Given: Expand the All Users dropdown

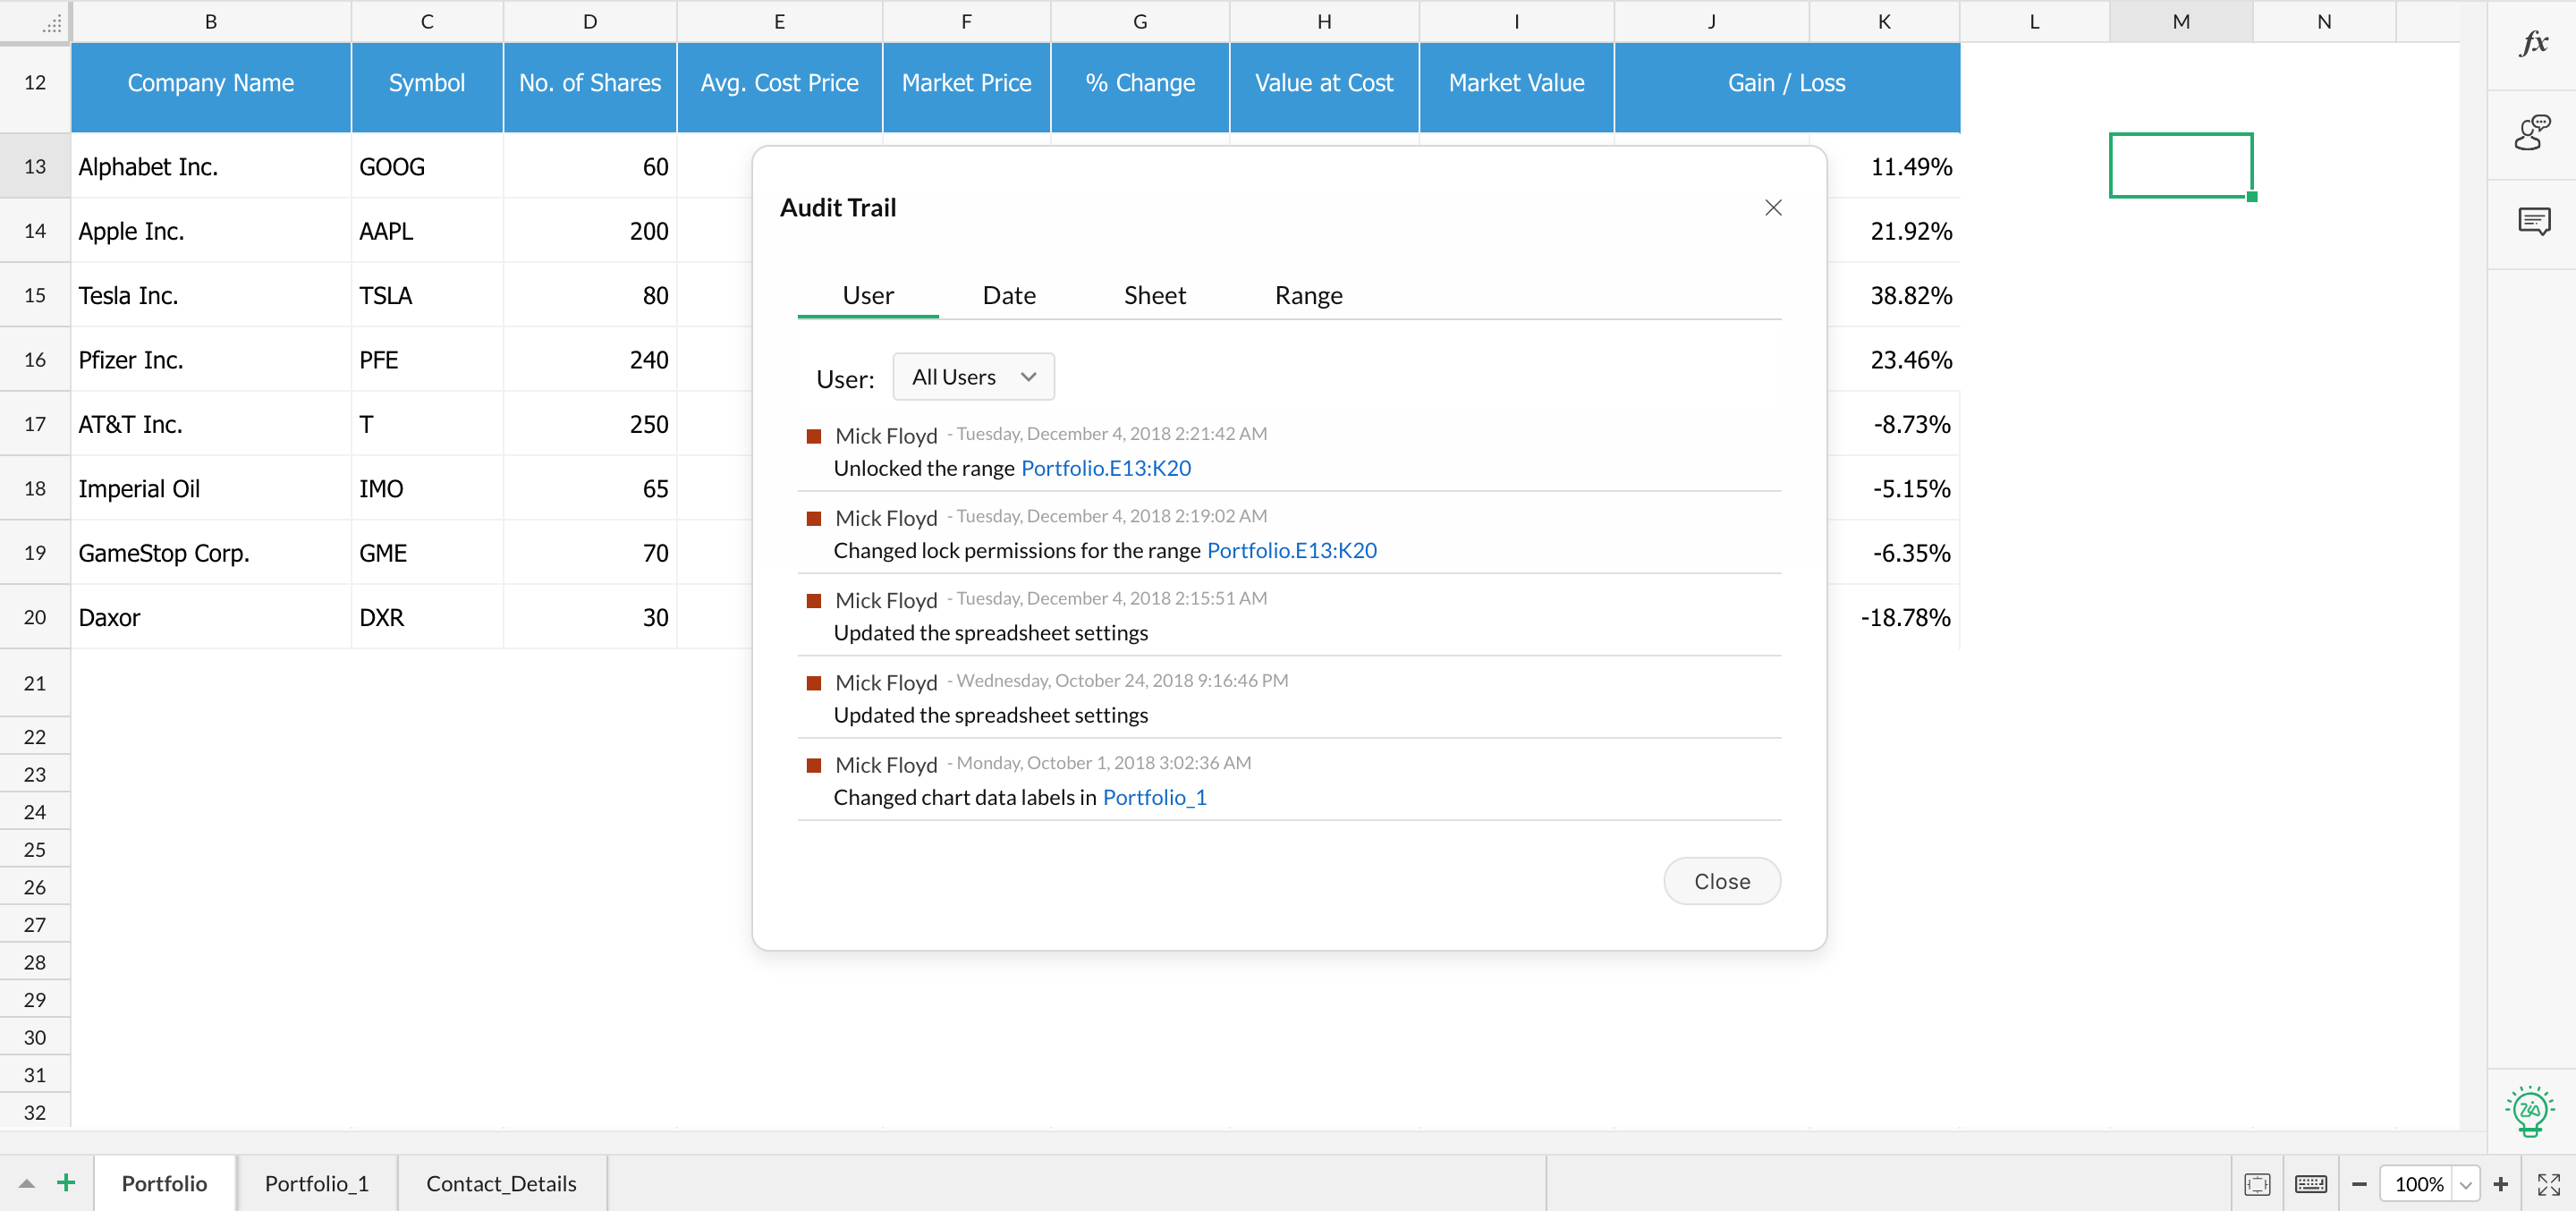Looking at the screenshot, I should pos(973,377).
